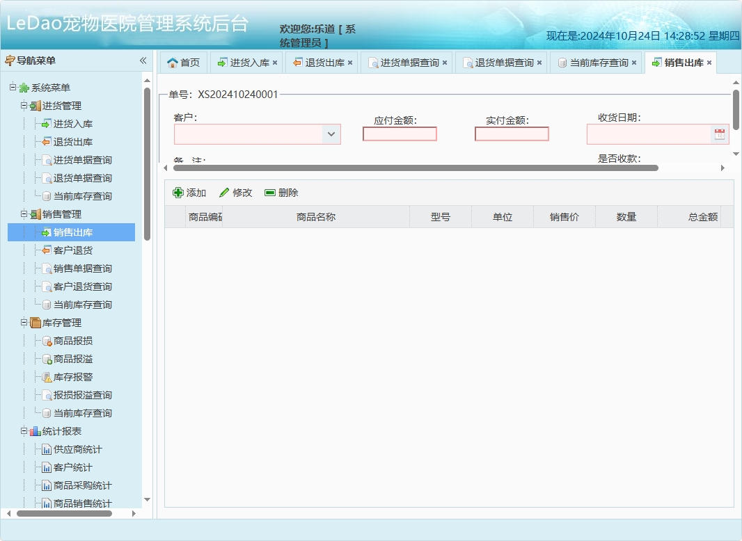Click the 删除 delete icon
742x541 pixels.
269,192
